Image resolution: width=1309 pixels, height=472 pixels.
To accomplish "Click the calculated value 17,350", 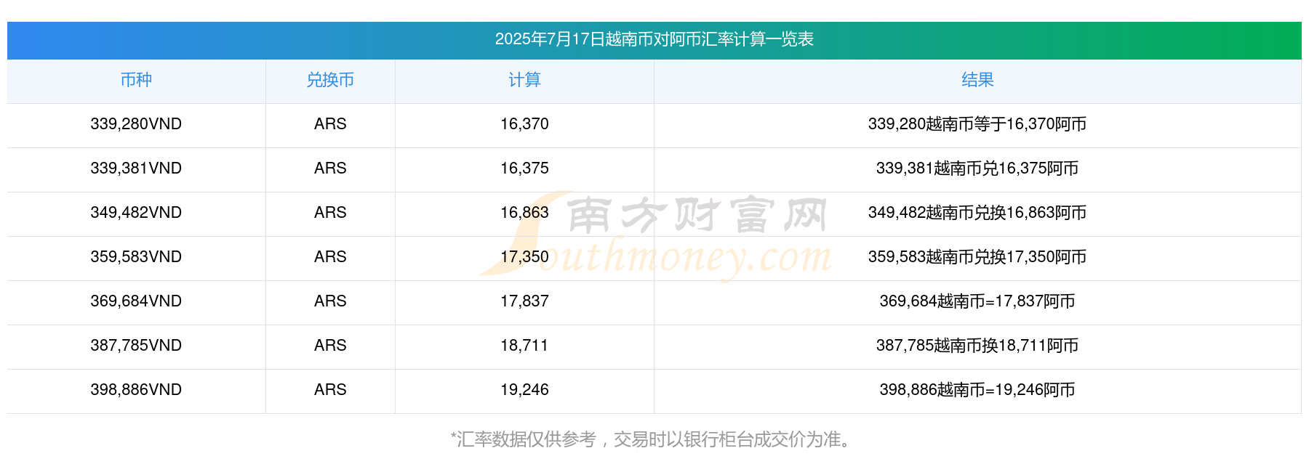I will pos(524,257).
